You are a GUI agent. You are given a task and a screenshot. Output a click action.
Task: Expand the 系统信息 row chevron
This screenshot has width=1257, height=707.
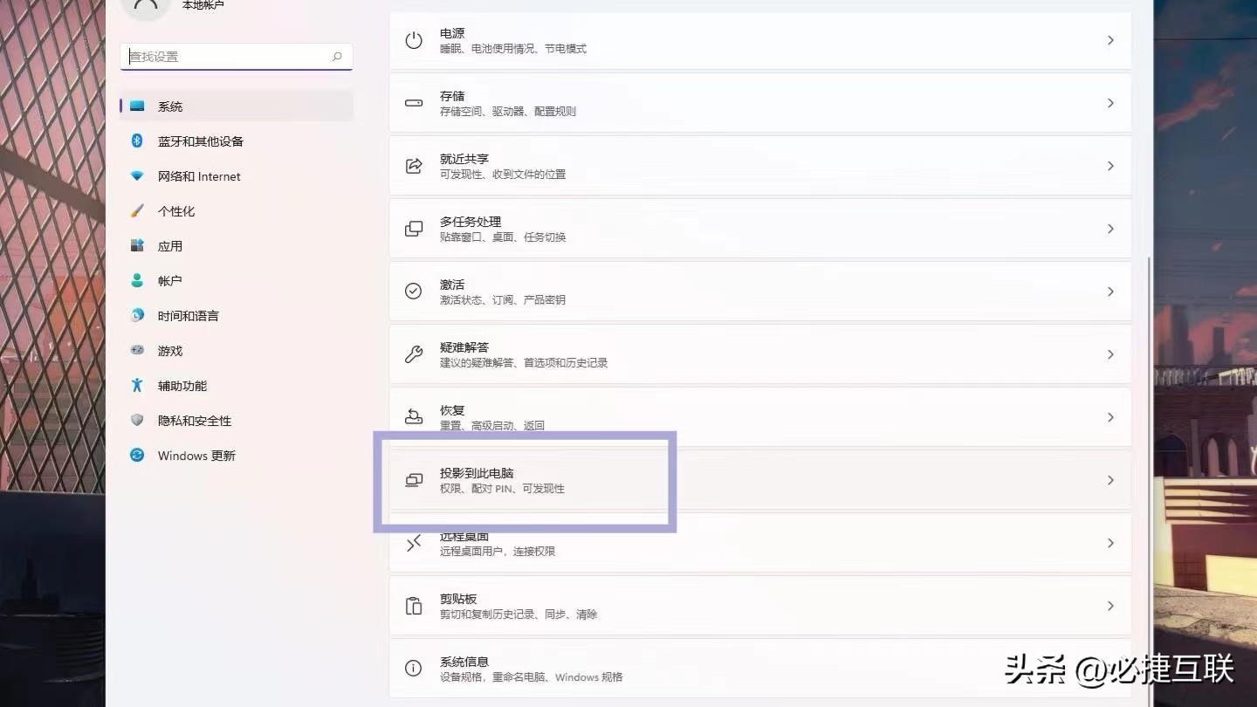pos(1110,668)
